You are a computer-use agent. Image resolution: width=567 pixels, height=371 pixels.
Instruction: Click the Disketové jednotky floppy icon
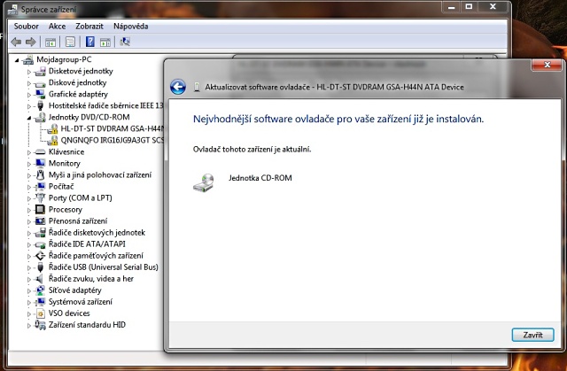coord(40,71)
